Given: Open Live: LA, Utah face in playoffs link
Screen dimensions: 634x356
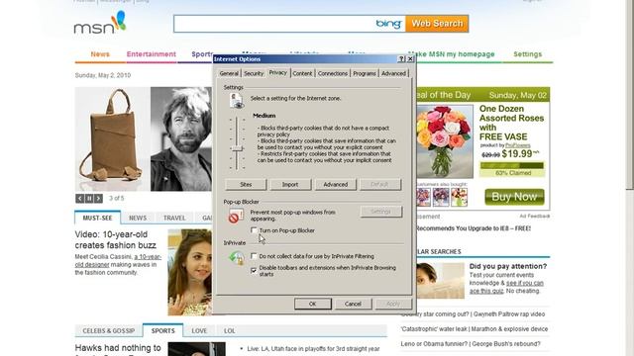Looking at the screenshot, I should click(x=313, y=349).
